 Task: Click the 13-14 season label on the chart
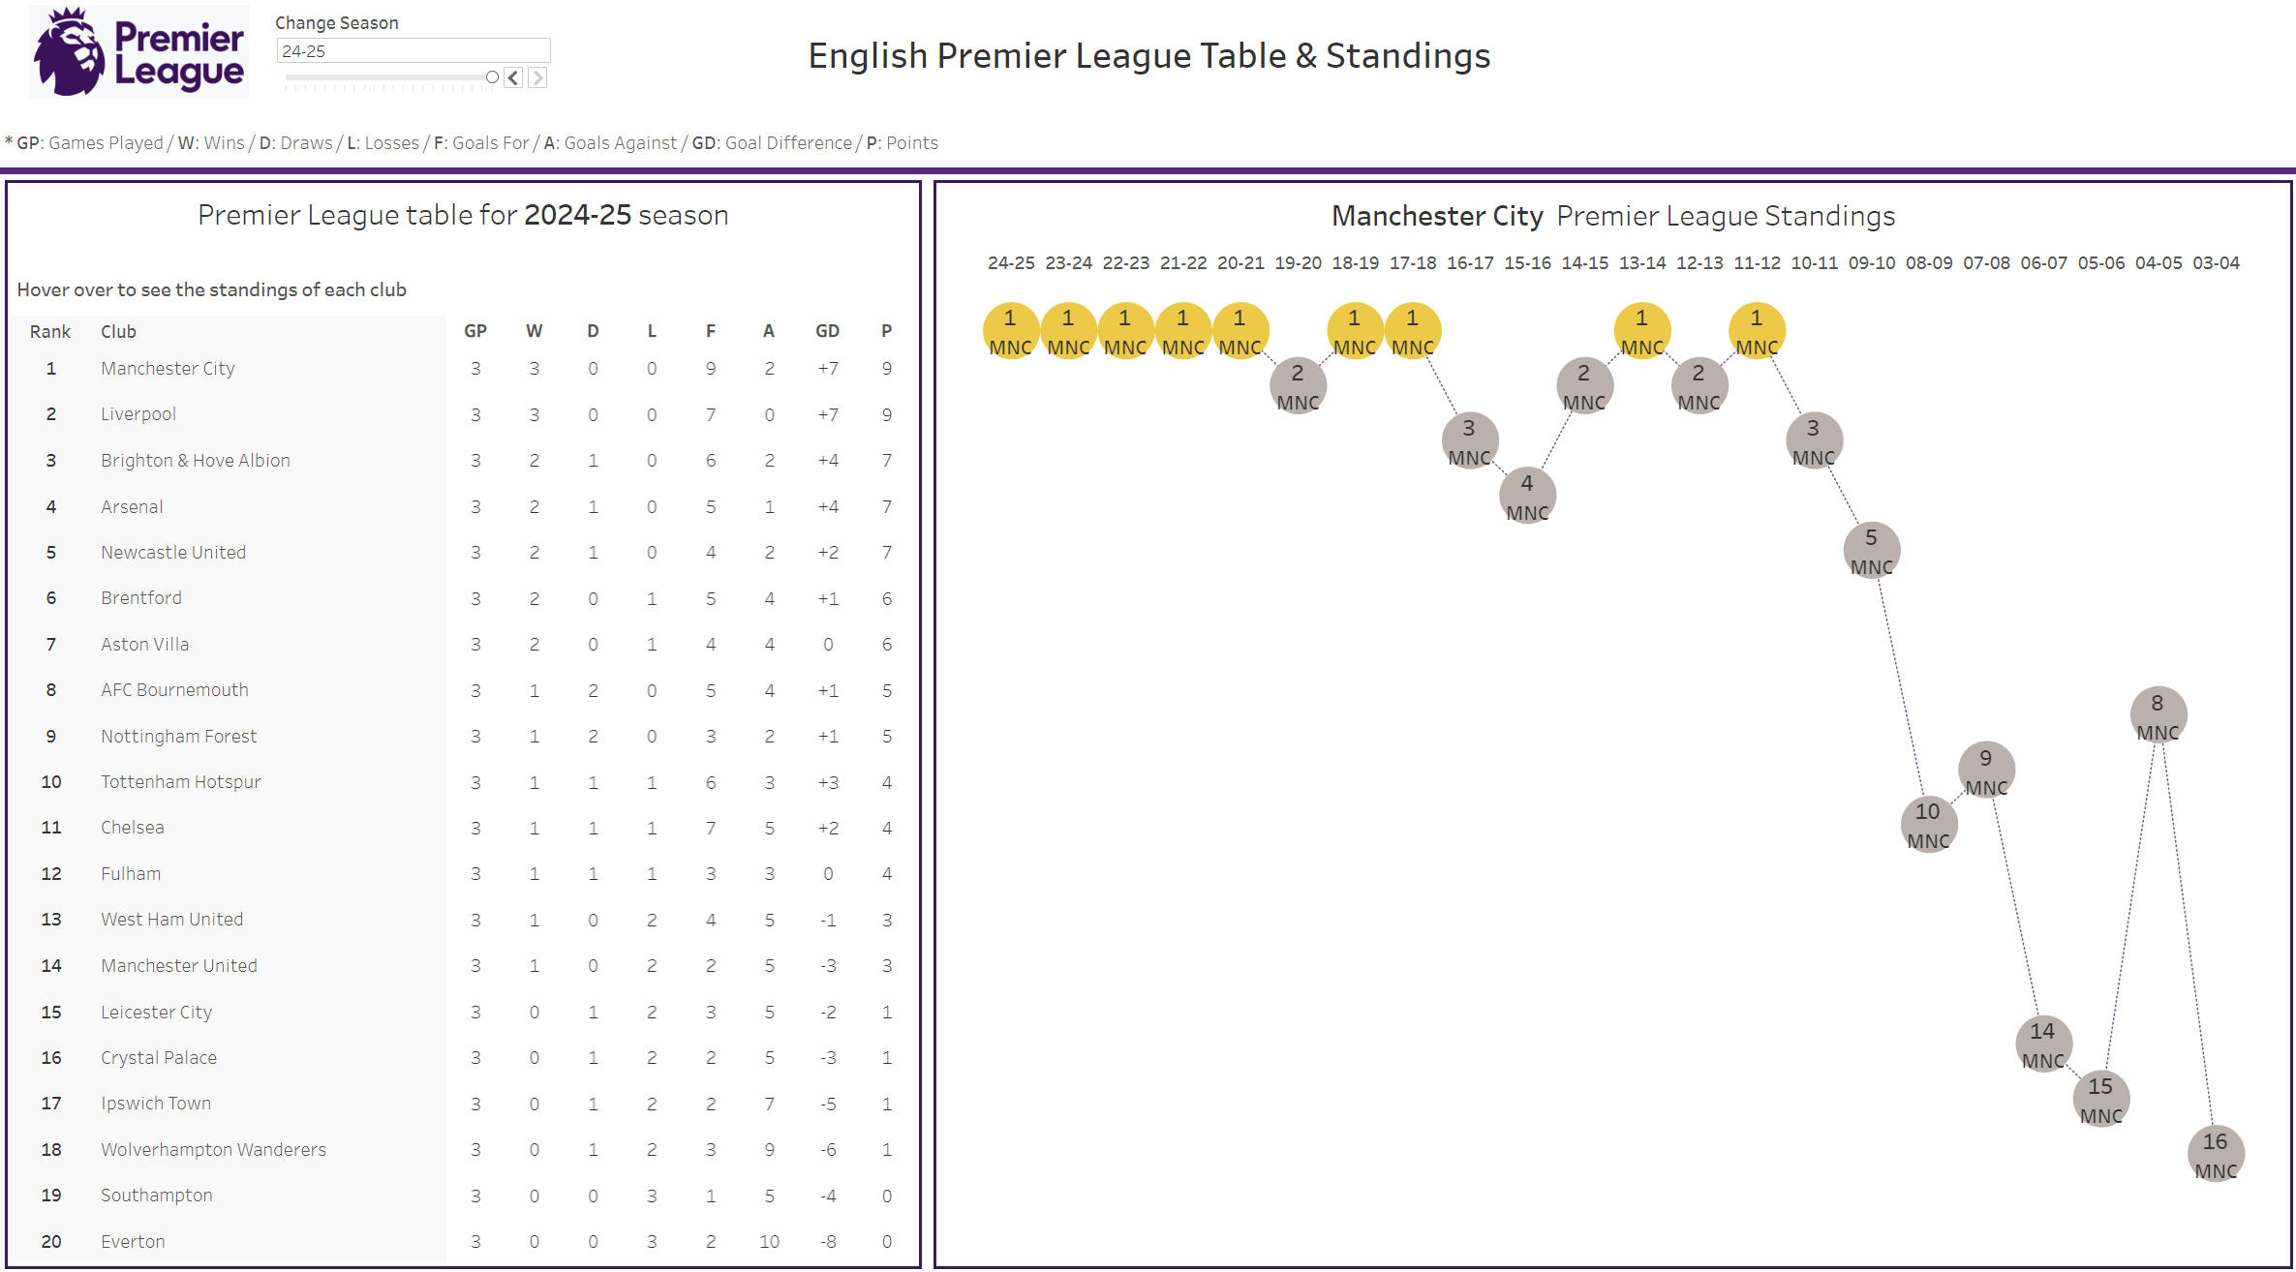click(x=1641, y=262)
